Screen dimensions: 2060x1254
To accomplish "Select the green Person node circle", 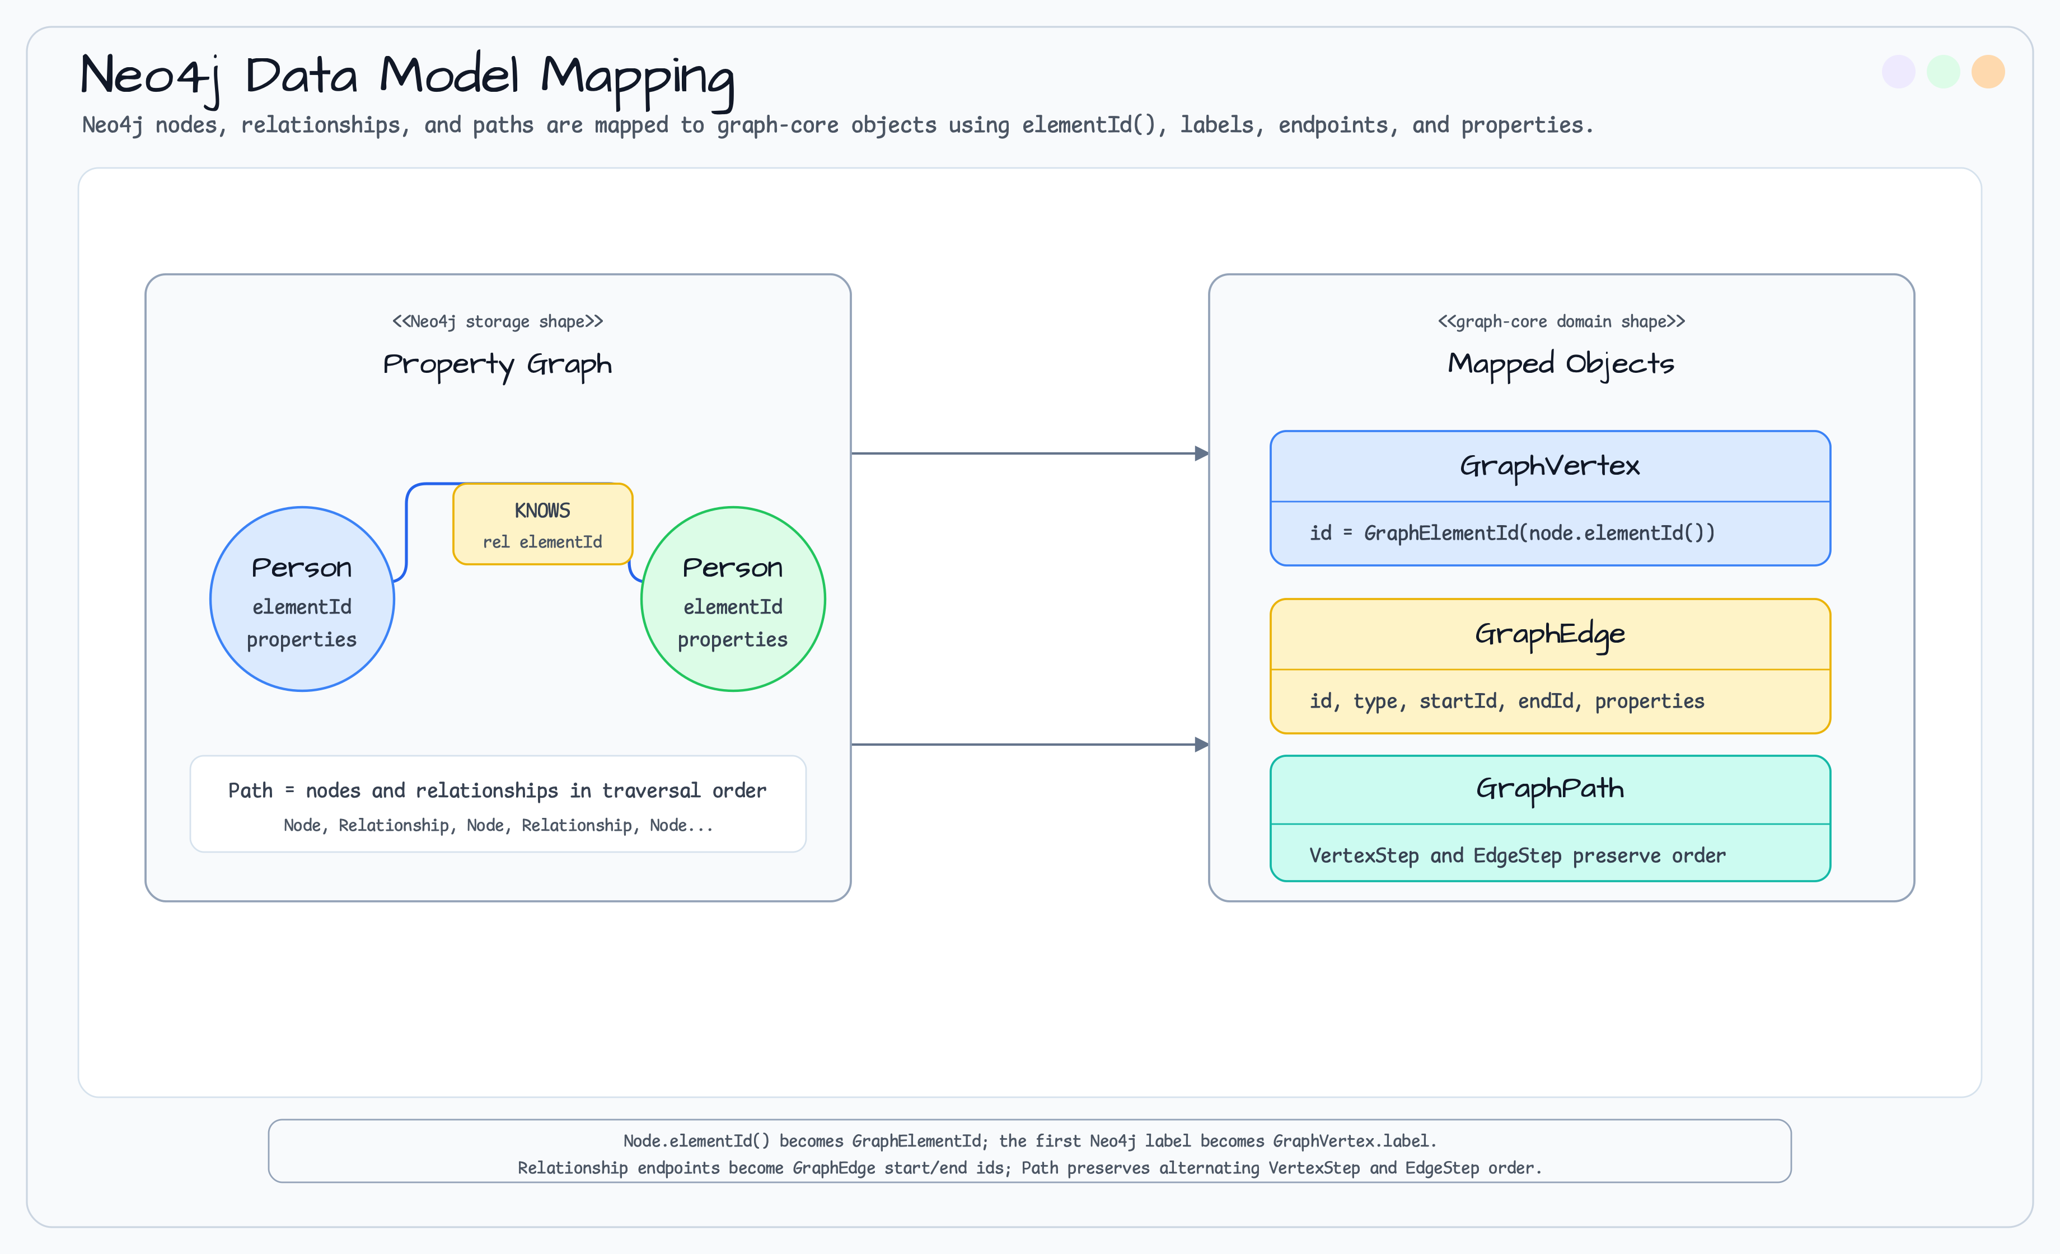I will click(x=733, y=598).
